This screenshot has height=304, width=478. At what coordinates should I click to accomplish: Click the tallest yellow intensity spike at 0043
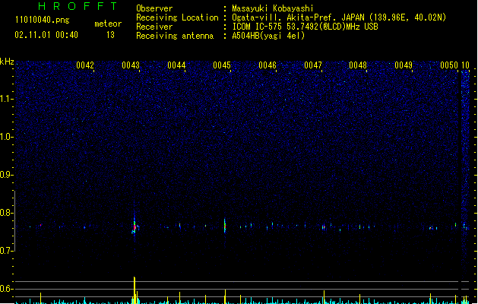coord(135,290)
